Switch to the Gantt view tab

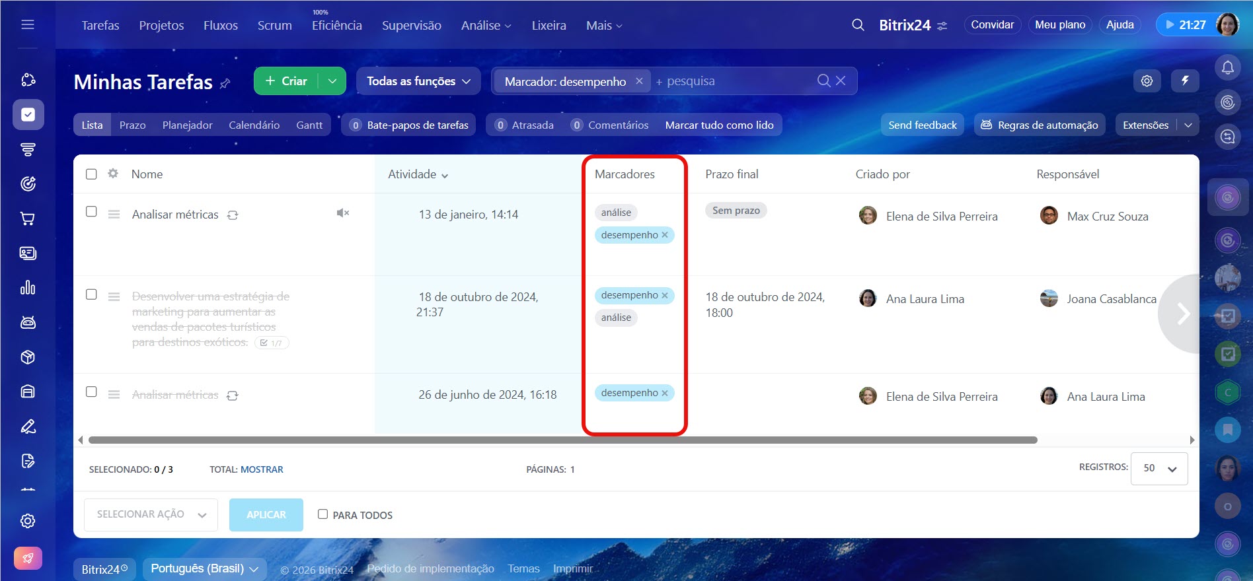pyautogui.click(x=309, y=125)
